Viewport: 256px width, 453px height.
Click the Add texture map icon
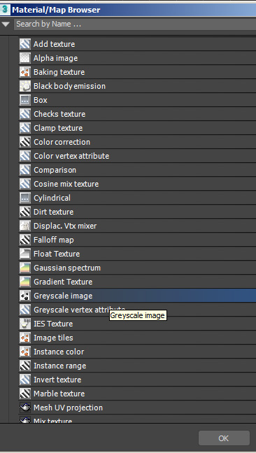click(25, 44)
